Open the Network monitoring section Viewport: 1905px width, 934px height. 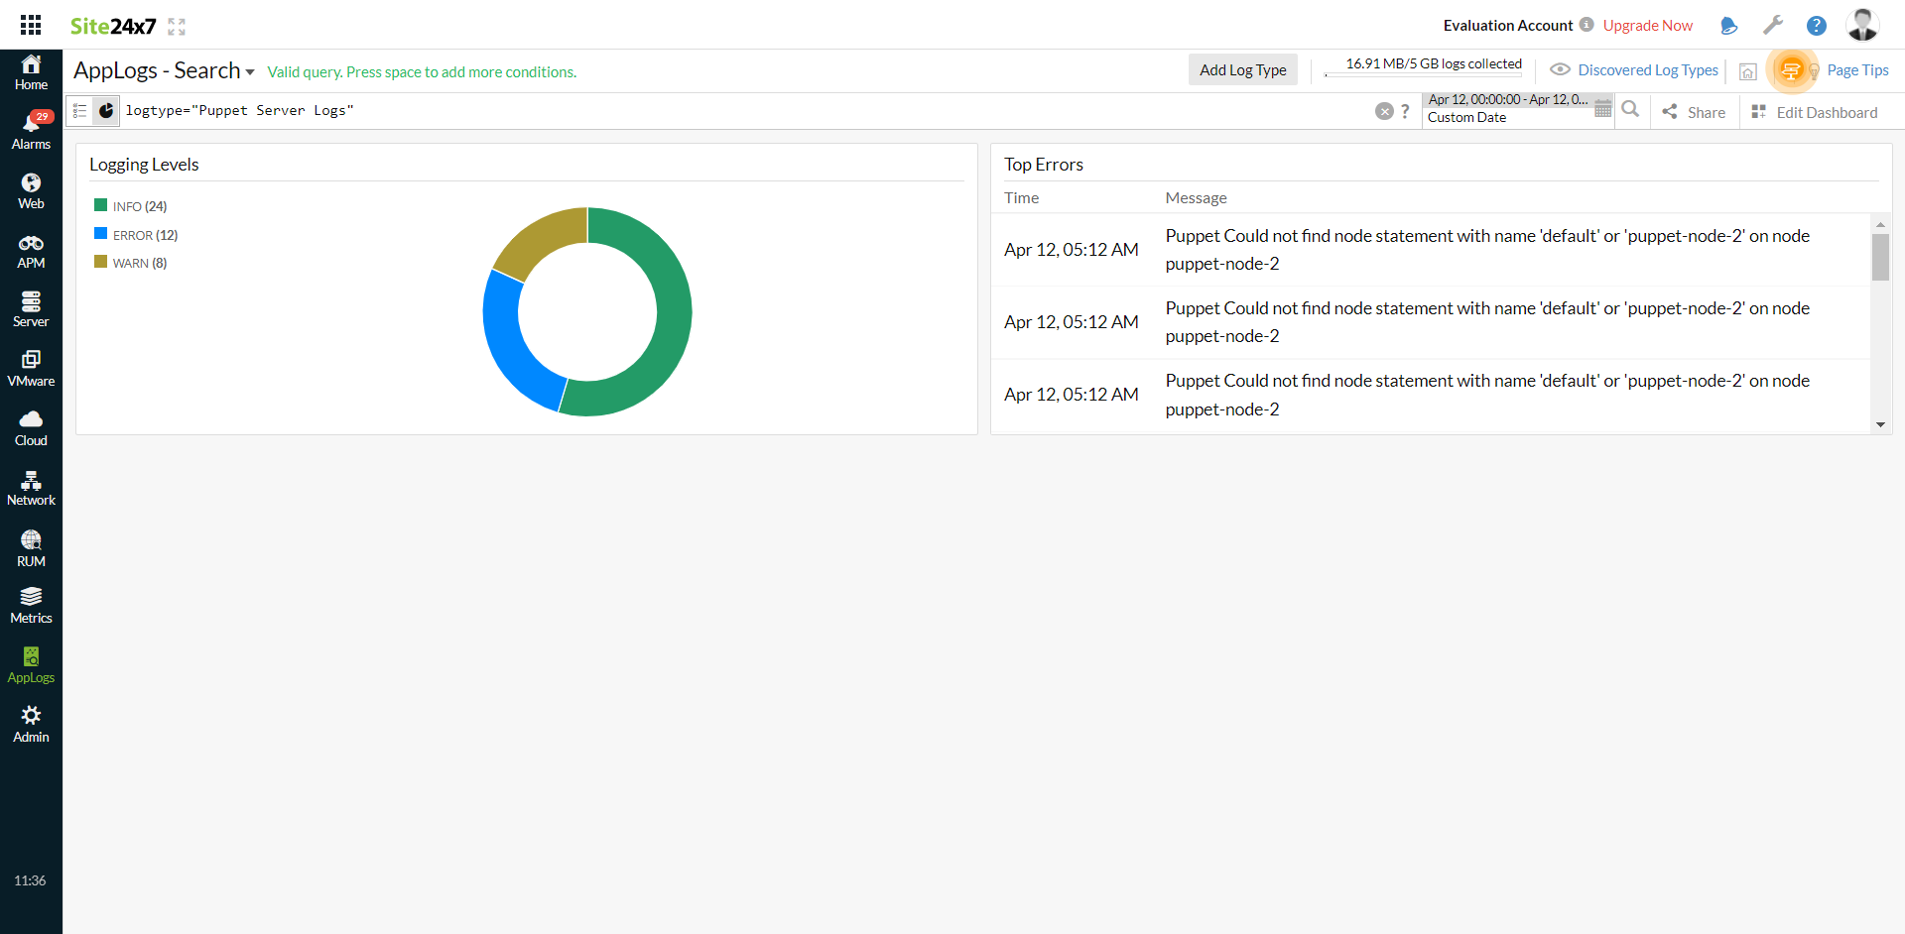click(31, 487)
